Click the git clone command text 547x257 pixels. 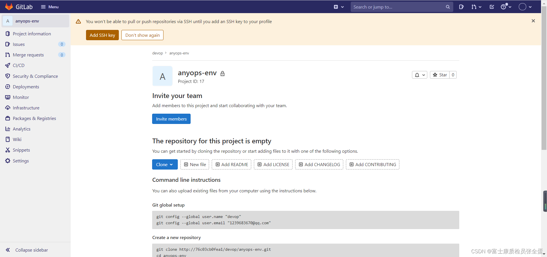point(213,249)
